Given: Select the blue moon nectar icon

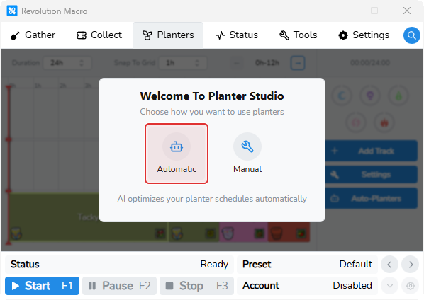Looking at the screenshot, I should click(x=342, y=96).
